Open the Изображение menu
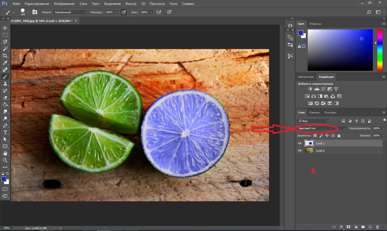Image resolution: width=387 pixels, height=231 pixels. point(64,4)
